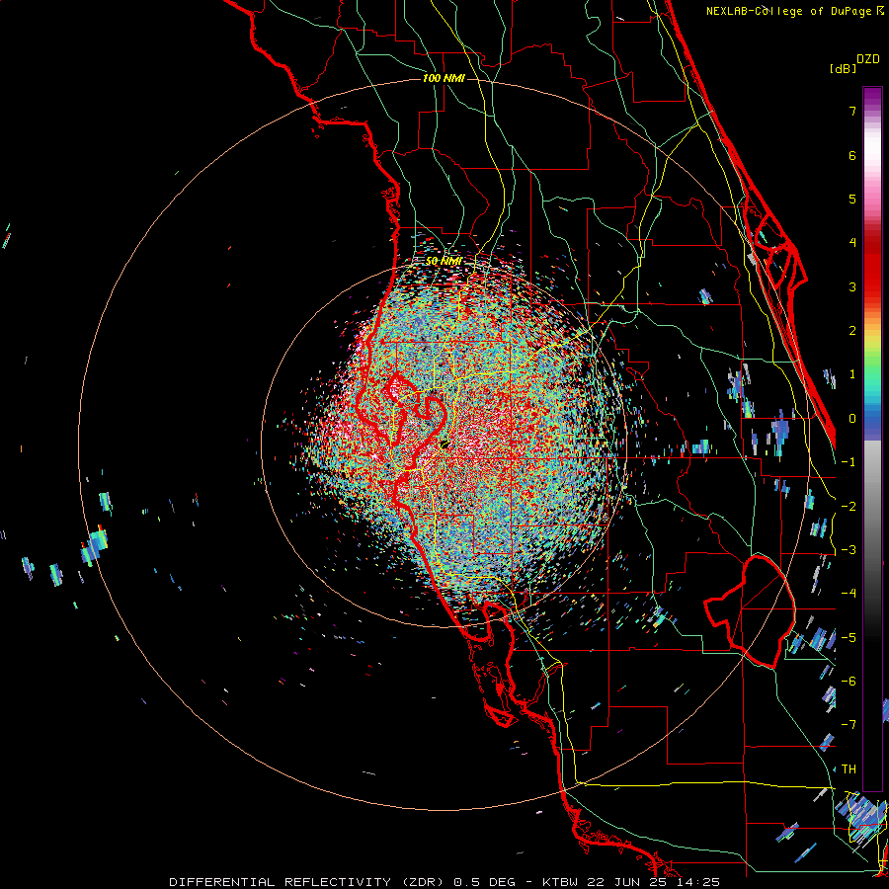Click the black radar site marker at center
The image size is (889, 889).
pos(444,445)
